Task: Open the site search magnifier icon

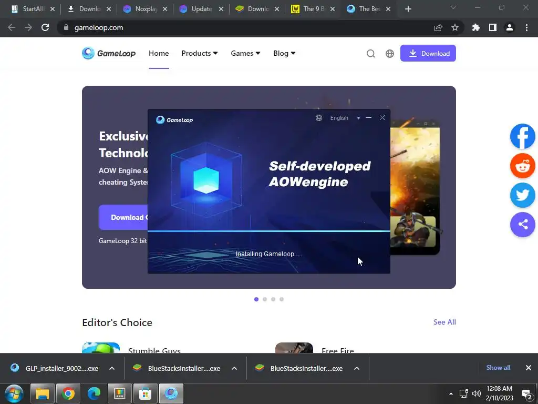Action: tap(370, 54)
